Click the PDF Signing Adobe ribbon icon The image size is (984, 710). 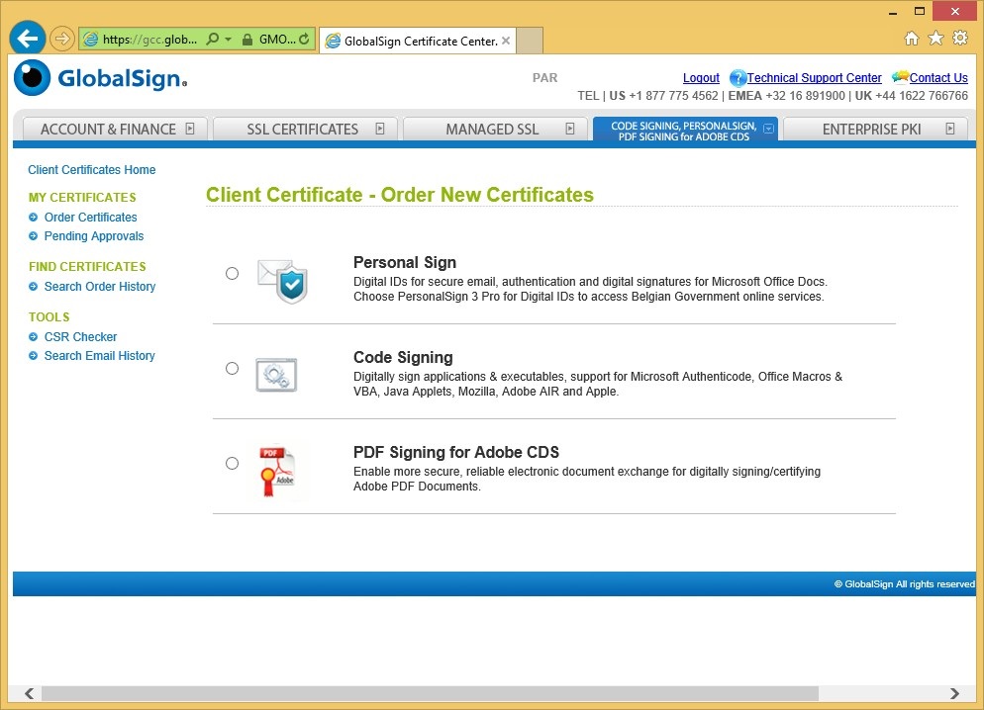pyautogui.click(x=277, y=472)
